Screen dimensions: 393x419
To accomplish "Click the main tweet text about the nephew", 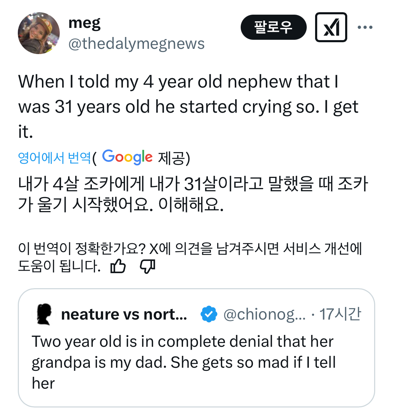I will 188,106.
